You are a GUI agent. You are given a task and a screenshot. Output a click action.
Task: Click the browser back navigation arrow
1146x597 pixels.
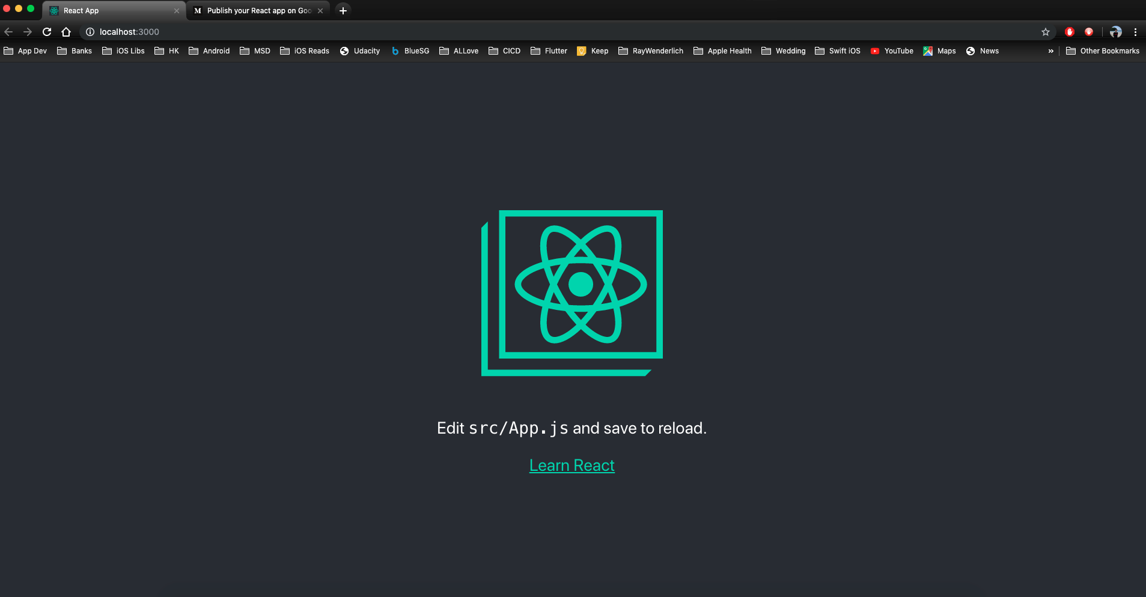point(9,32)
